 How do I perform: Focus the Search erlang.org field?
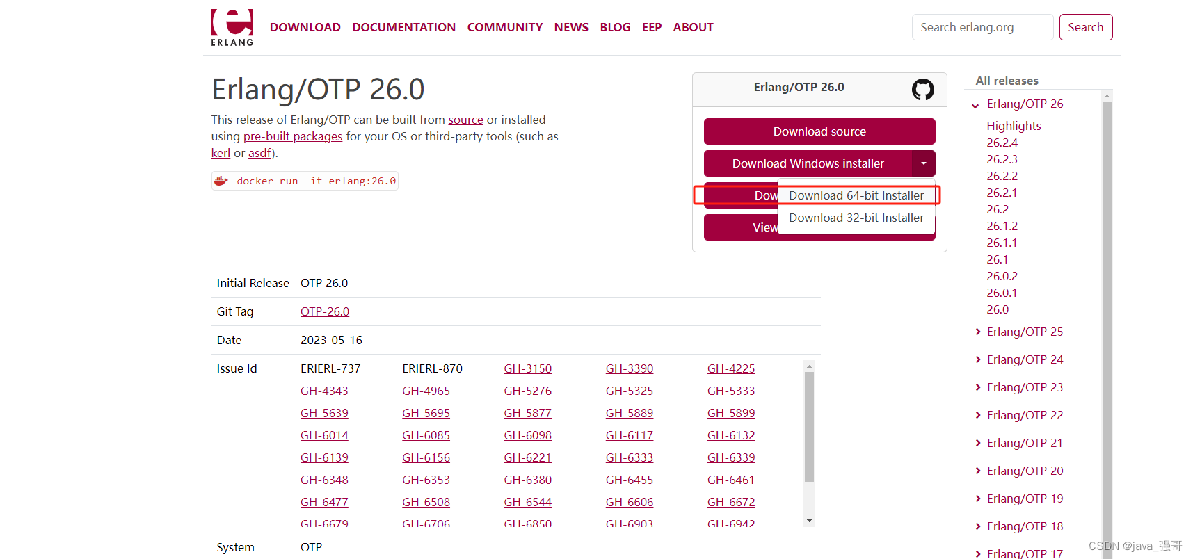[x=982, y=27]
